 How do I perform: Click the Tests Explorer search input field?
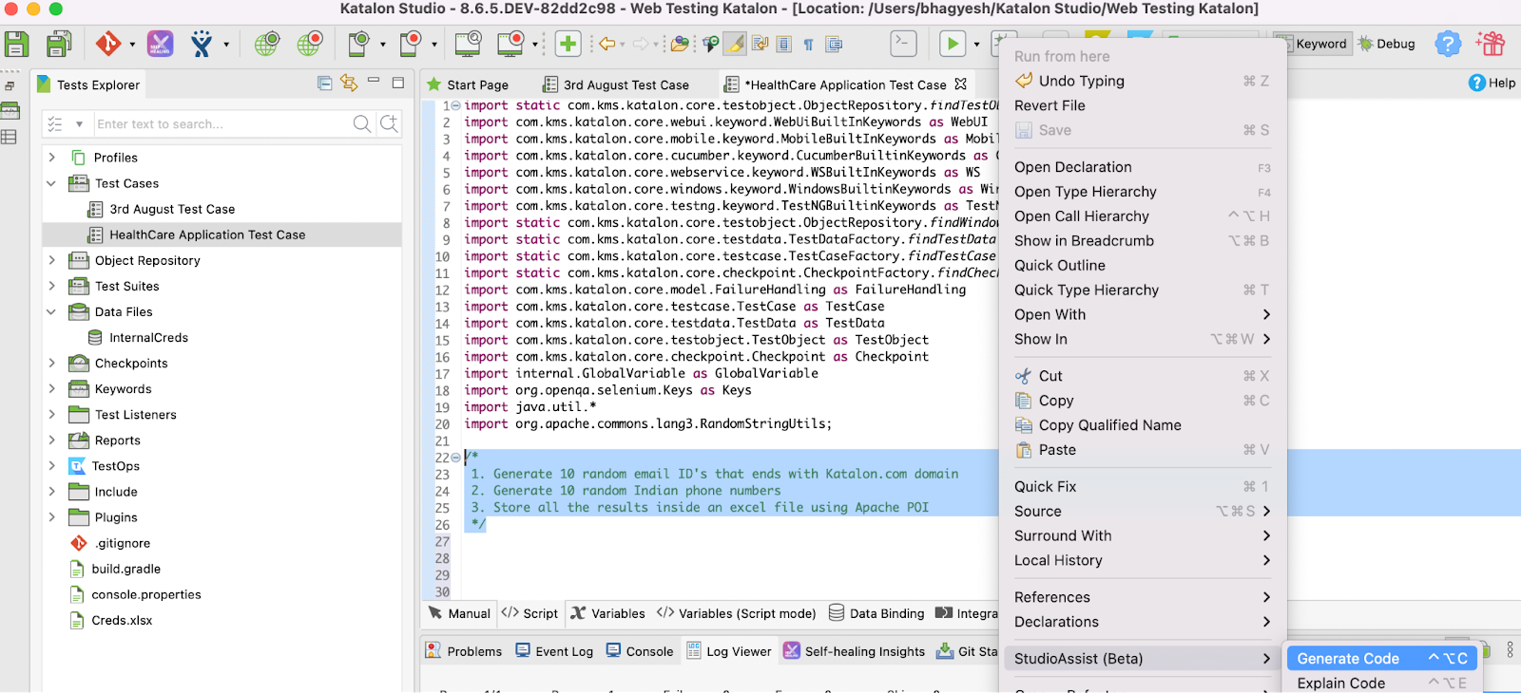(x=221, y=123)
